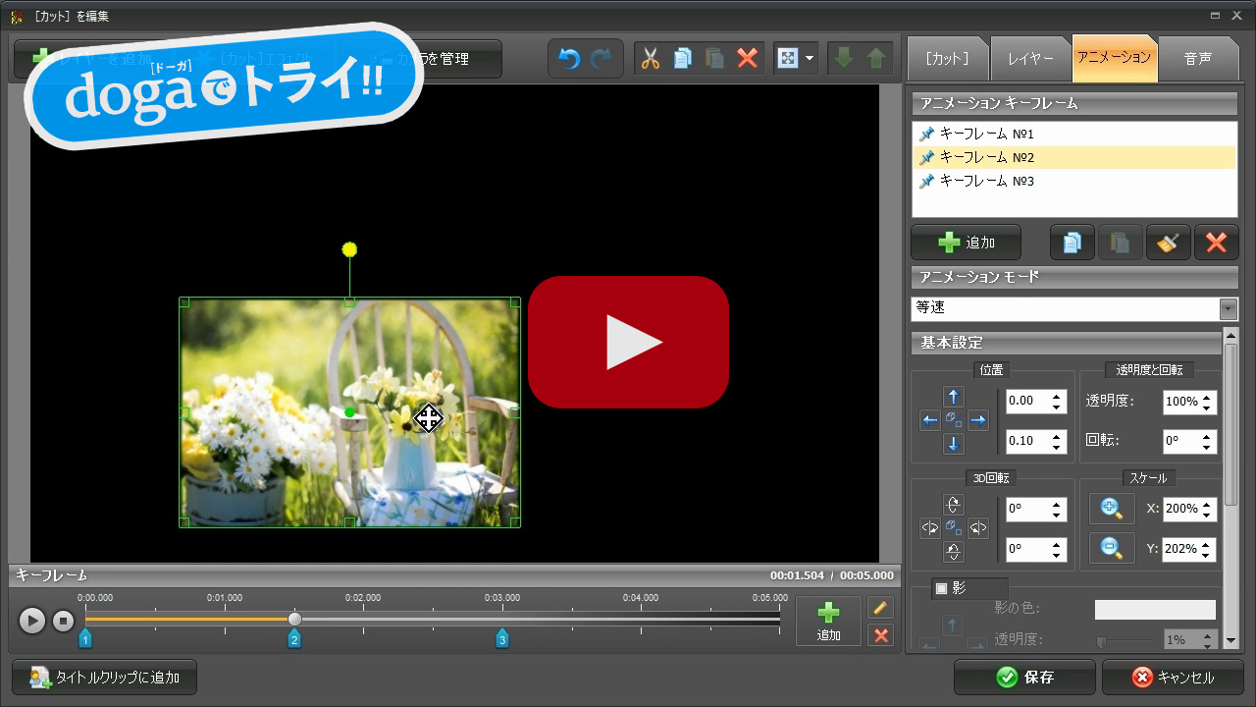Click the magnifier minus scale icon
The height and width of the screenshot is (707, 1256).
pos(1111,548)
